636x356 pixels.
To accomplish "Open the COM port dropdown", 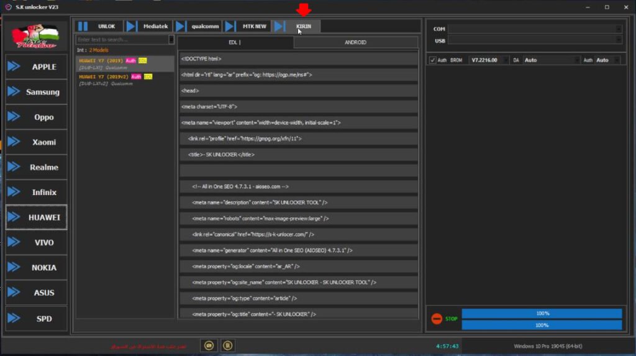I will tap(618, 29).
